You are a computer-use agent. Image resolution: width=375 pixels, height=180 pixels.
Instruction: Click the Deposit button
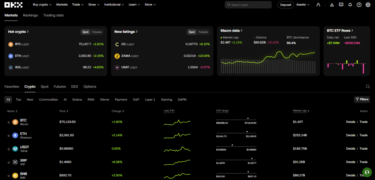pos(286,5)
